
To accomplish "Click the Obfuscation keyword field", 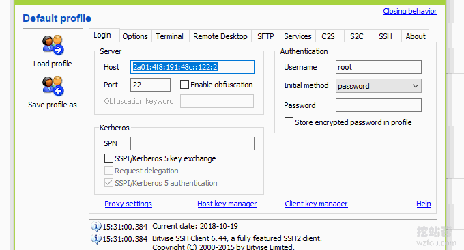I will 217,101.
